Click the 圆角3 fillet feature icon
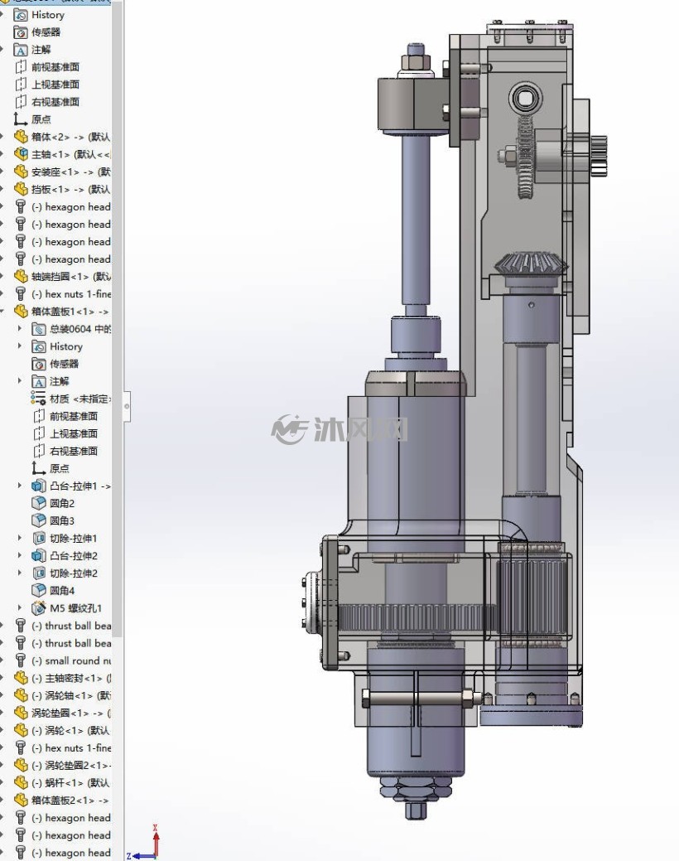Viewport: 679px width, 861px height. tap(38, 520)
